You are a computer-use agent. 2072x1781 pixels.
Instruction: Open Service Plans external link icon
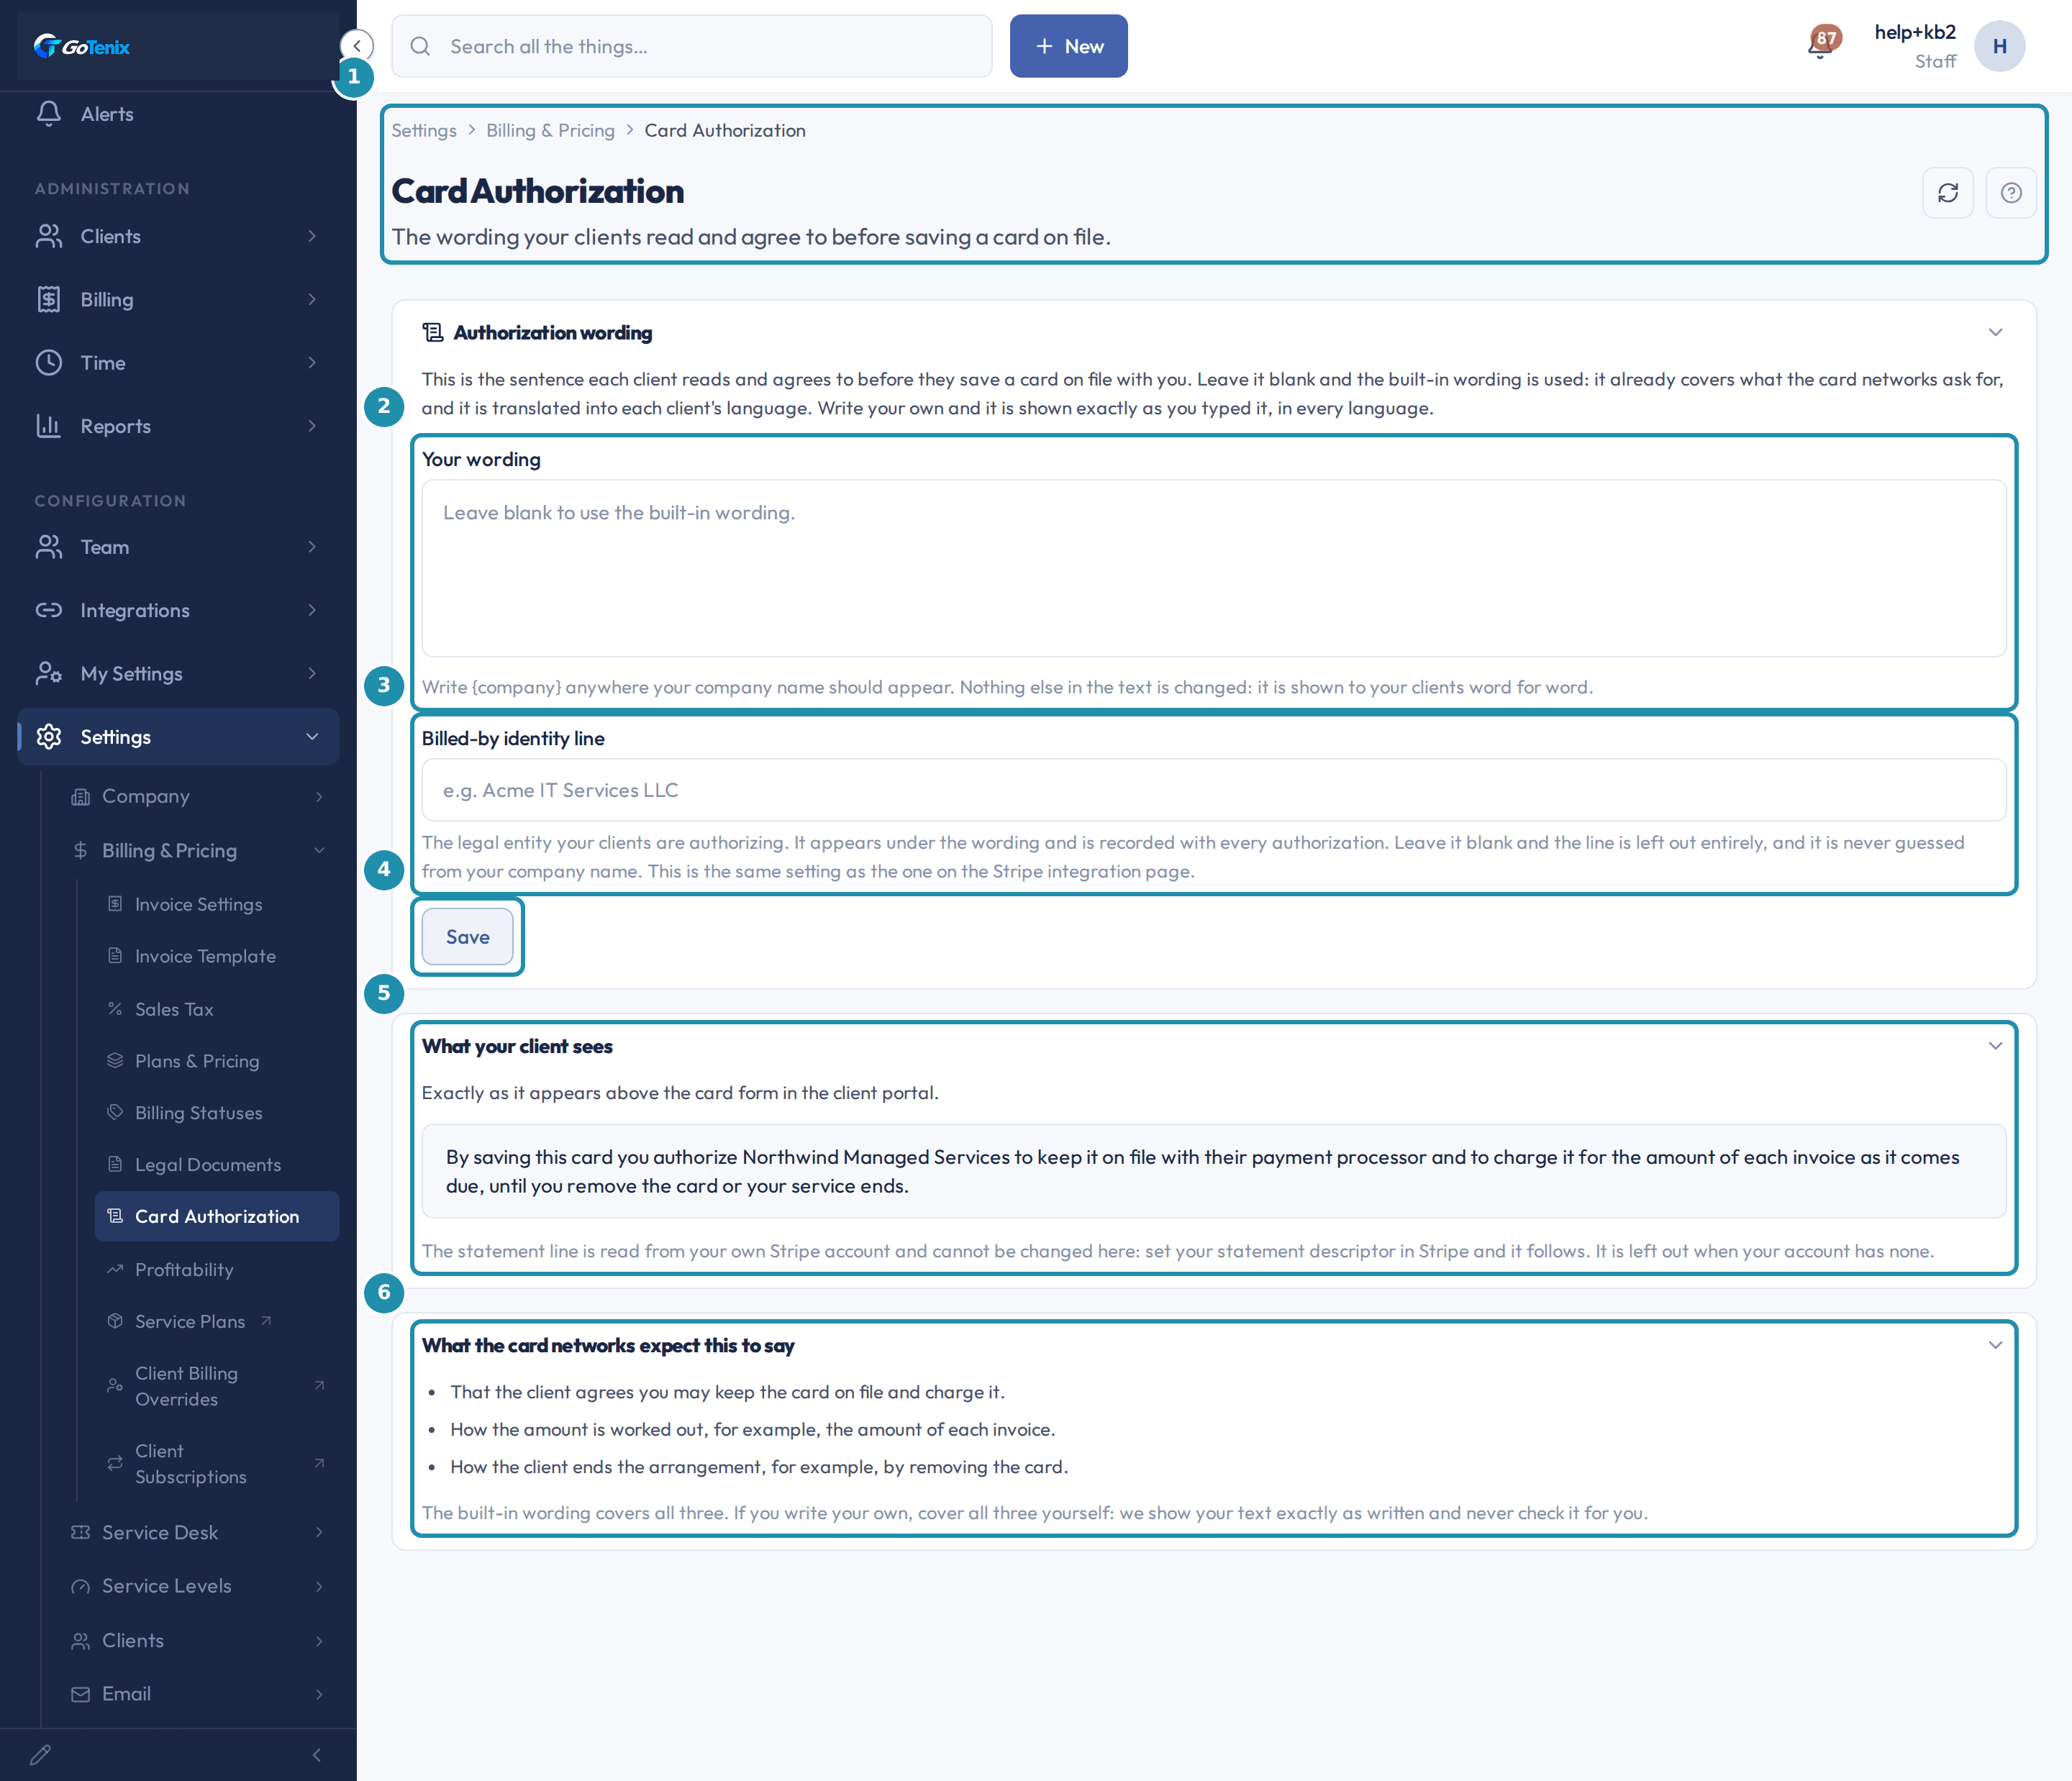(267, 1321)
